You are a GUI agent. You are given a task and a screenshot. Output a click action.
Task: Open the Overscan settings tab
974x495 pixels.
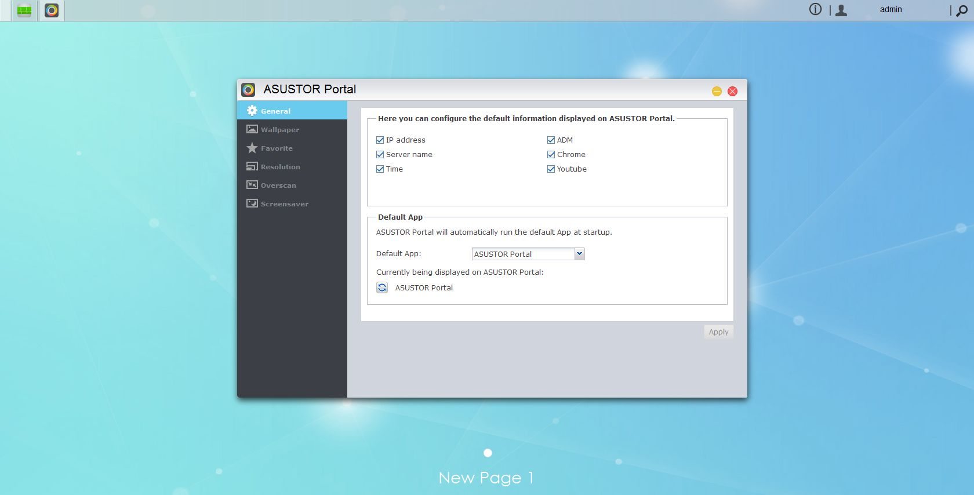pyautogui.click(x=292, y=185)
